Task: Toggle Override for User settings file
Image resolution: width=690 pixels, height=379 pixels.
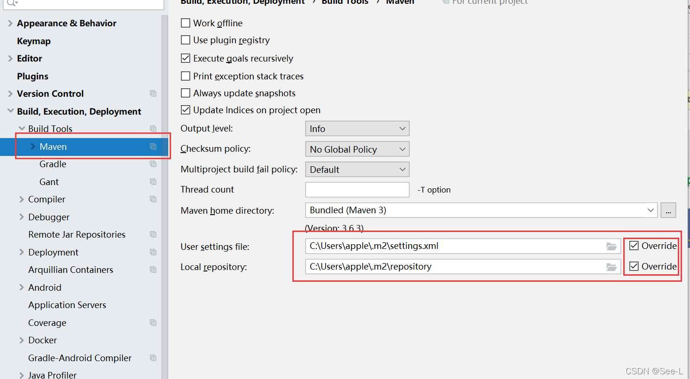Action: [x=634, y=246]
